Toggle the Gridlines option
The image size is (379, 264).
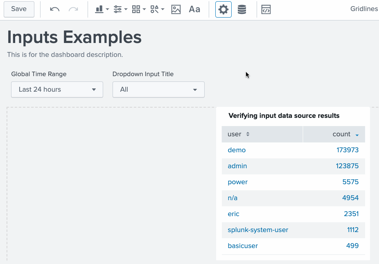(364, 9)
